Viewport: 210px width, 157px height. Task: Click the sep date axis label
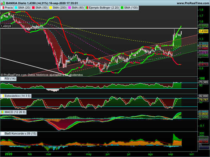point(170,154)
